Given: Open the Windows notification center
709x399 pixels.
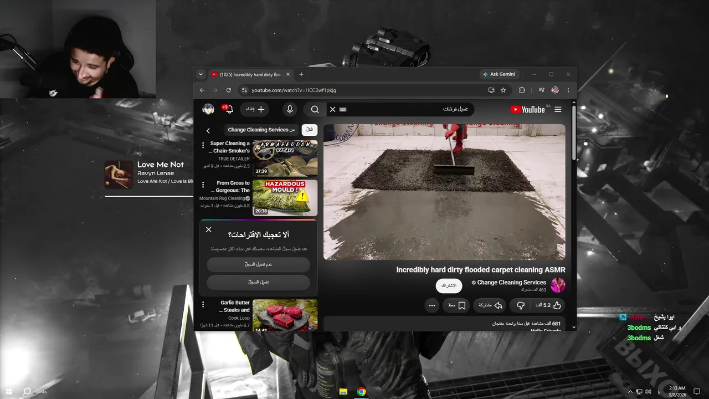Looking at the screenshot, I should [x=697, y=392].
